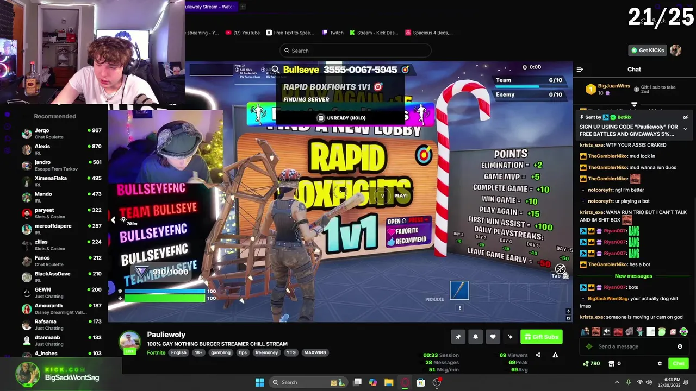The image size is (696, 391).
Task: Click the Gift Subs button
Action: point(541,337)
